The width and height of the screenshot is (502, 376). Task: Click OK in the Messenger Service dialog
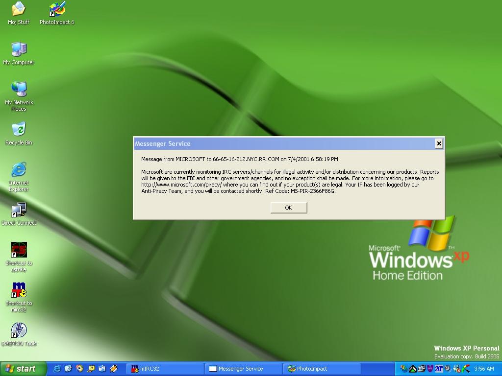[288, 208]
